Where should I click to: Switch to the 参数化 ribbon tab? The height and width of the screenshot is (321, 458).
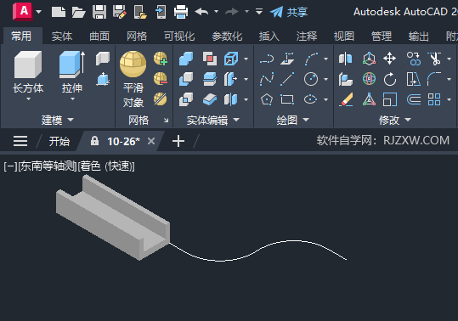(x=227, y=37)
